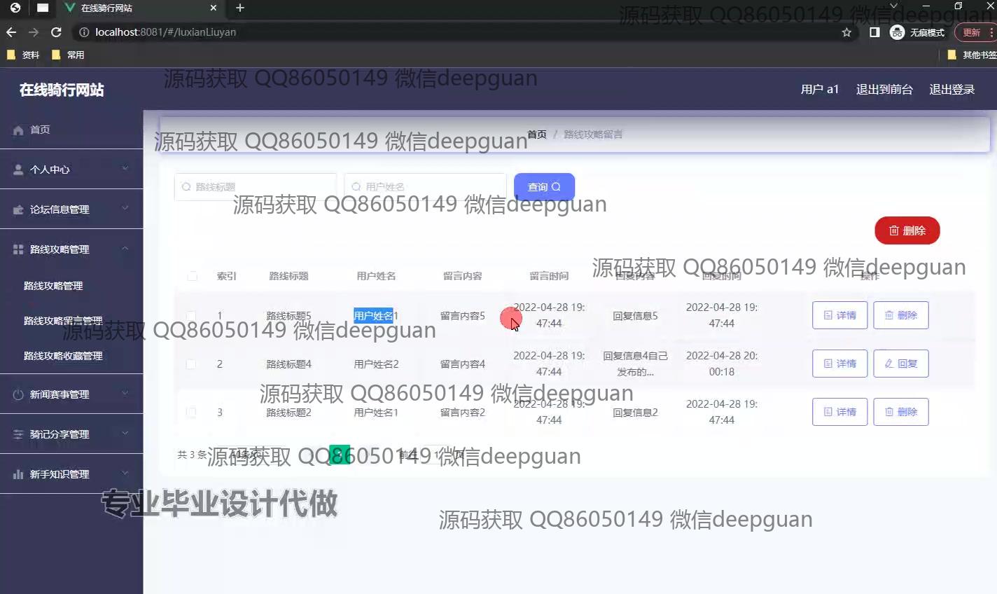Image resolution: width=997 pixels, height=594 pixels.
Task: Click the 查询 search button
Action: point(544,187)
